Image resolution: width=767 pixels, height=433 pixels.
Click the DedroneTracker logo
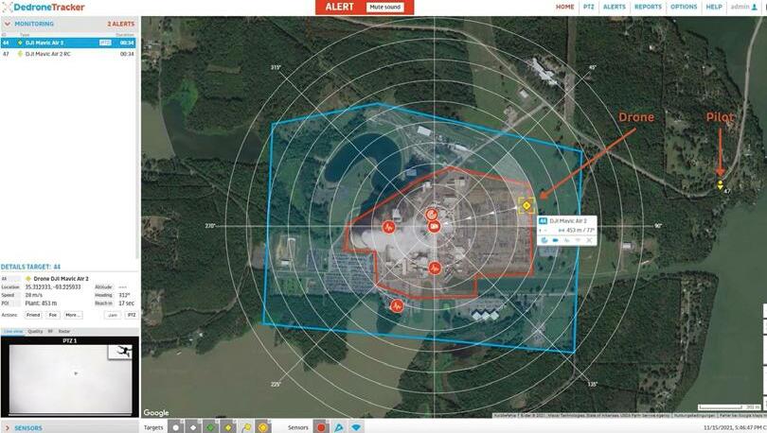point(43,8)
